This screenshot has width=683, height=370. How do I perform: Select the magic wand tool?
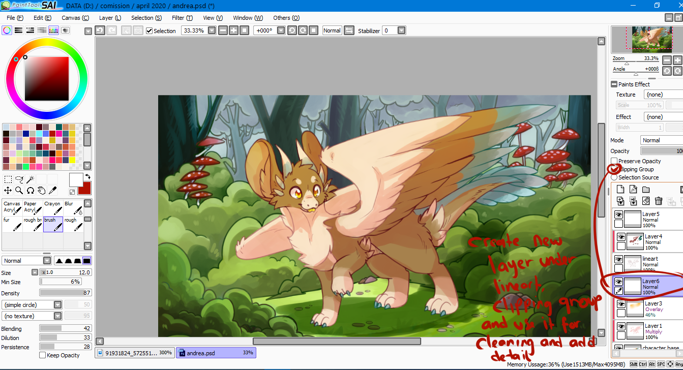tap(31, 179)
